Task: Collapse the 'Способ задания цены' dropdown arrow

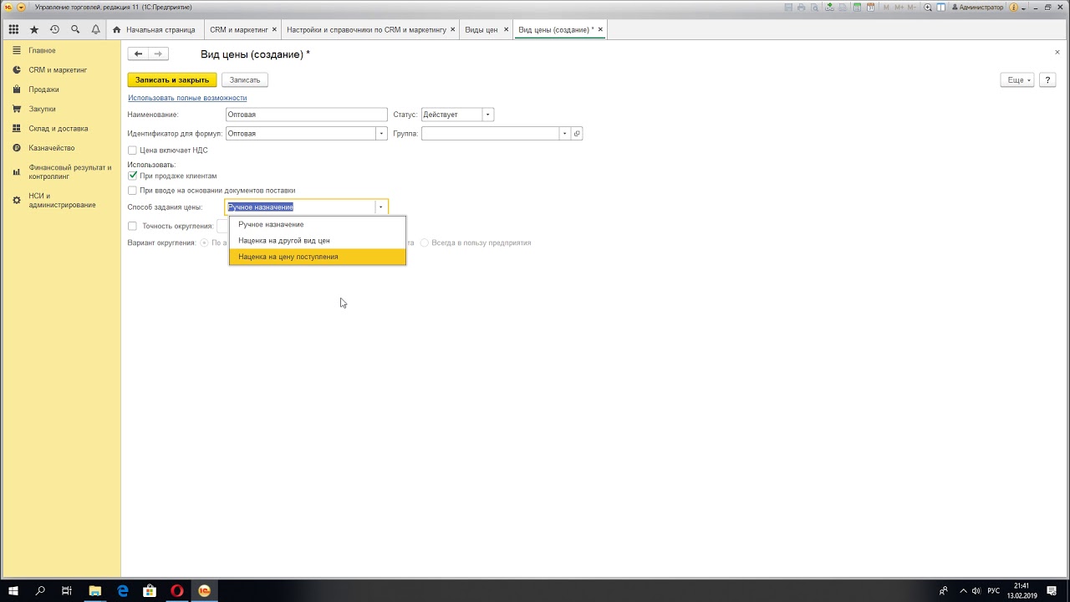Action: pyautogui.click(x=381, y=207)
